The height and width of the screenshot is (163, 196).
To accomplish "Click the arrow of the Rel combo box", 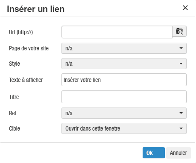I will click(181, 113).
